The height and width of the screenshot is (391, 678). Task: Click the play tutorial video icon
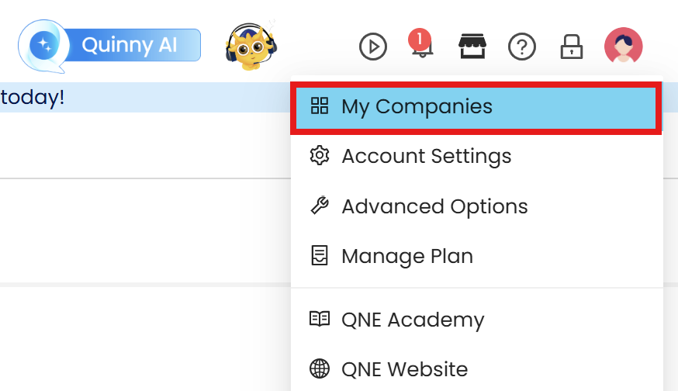click(373, 47)
